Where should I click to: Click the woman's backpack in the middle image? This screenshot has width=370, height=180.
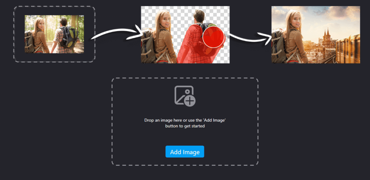(148, 45)
